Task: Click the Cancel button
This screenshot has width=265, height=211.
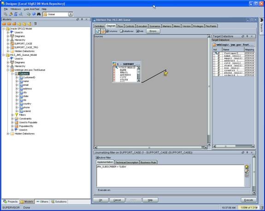Action: click(x=117, y=200)
